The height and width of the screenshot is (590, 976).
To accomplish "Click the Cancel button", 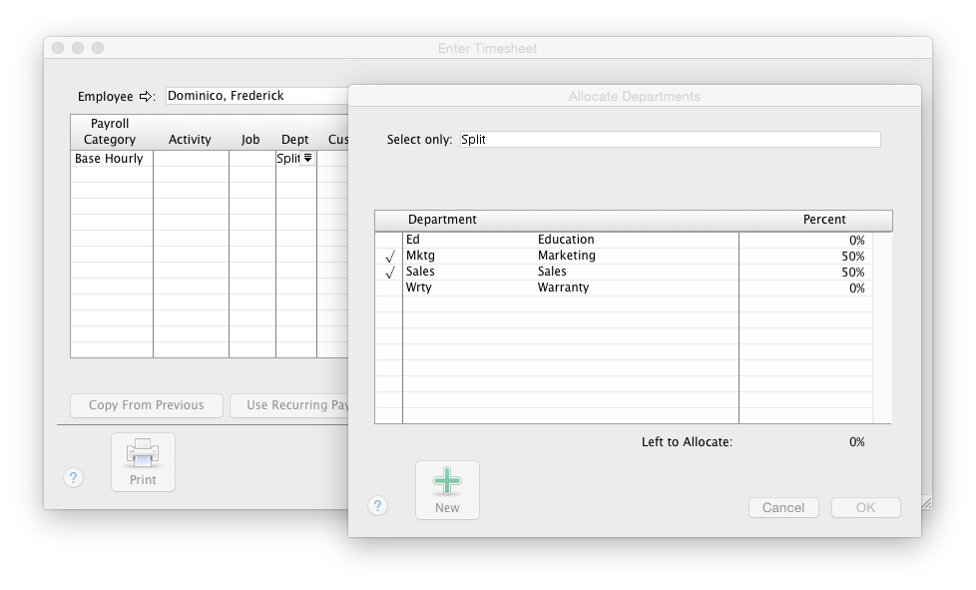I will pyautogui.click(x=783, y=507).
